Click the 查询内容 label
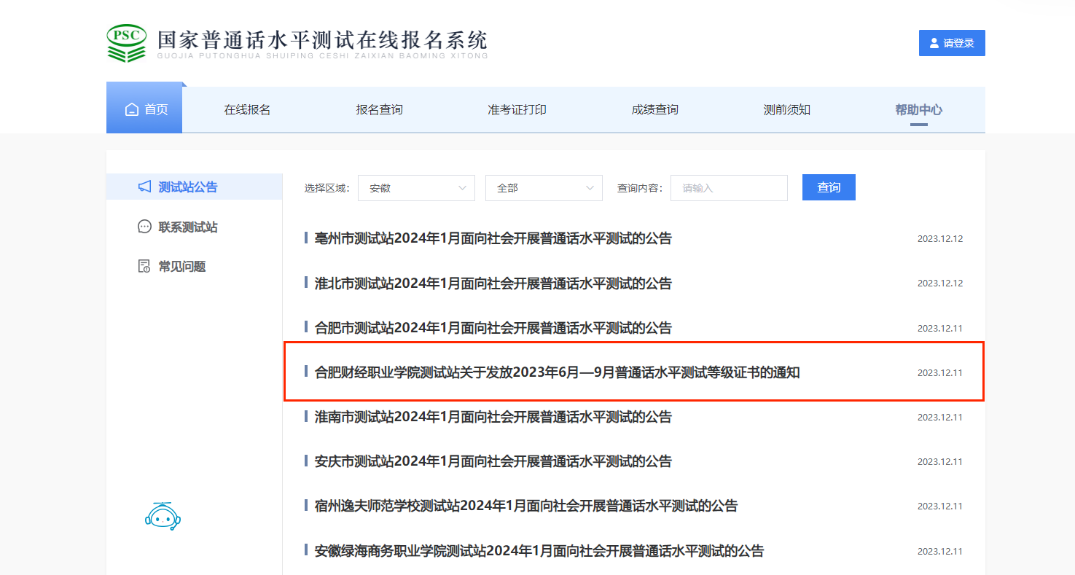 639,188
